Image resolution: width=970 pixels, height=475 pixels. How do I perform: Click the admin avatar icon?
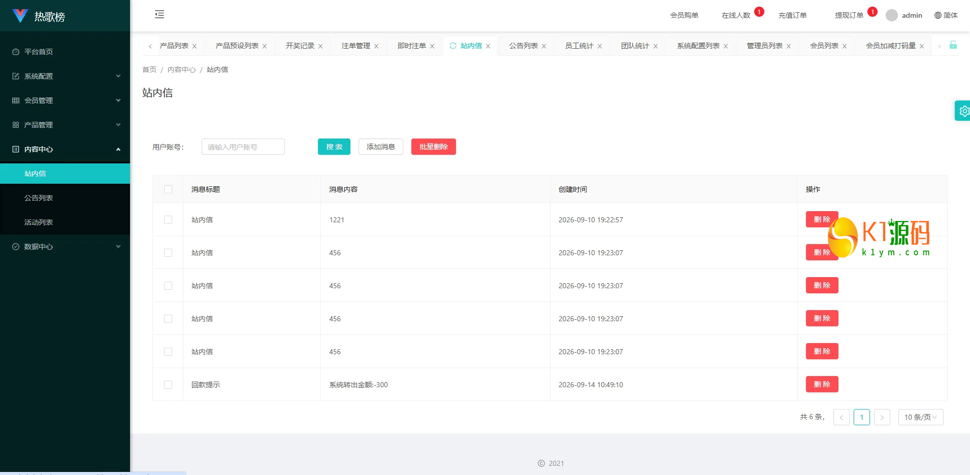pyautogui.click(x=892, y=15)
